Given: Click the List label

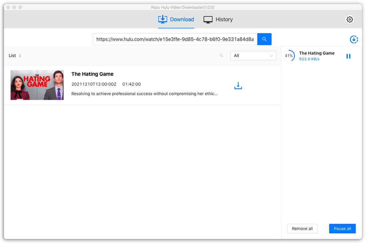Looking at the screenshot, I should coord(12,56).
